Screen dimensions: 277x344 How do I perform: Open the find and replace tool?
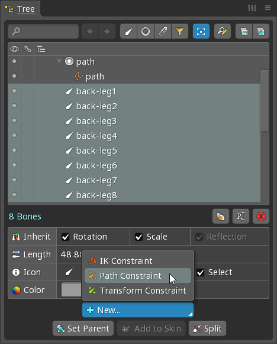coord(223,31)
